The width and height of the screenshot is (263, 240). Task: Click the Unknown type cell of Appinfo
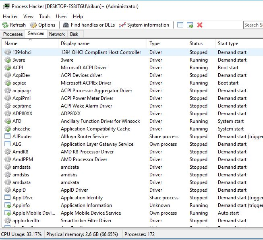pyautogui.click(x=159, y=205)
